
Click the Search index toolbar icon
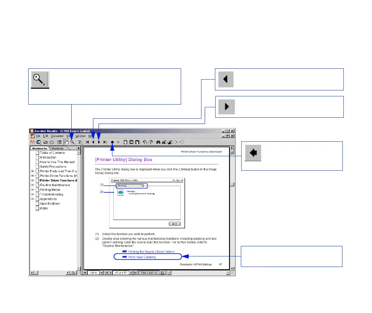pos(170,142)
